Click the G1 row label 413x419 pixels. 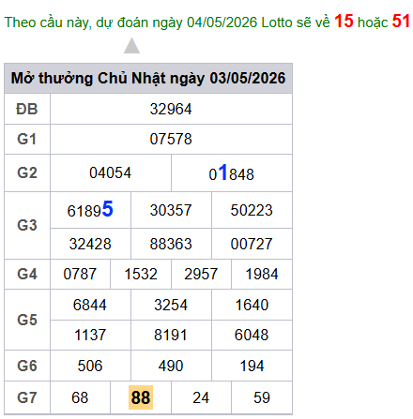point(27,140)
